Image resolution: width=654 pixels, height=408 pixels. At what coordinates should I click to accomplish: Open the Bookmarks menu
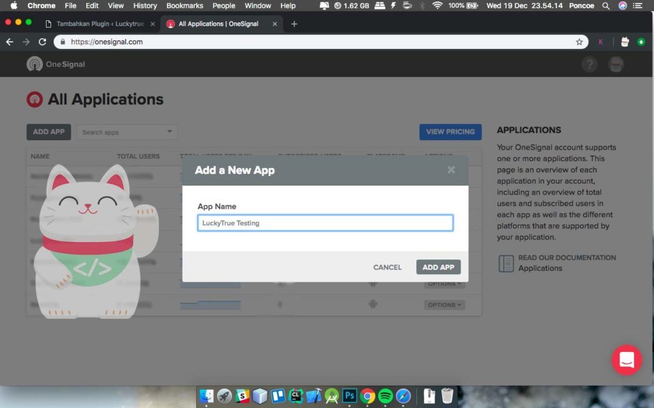point(185,5)
